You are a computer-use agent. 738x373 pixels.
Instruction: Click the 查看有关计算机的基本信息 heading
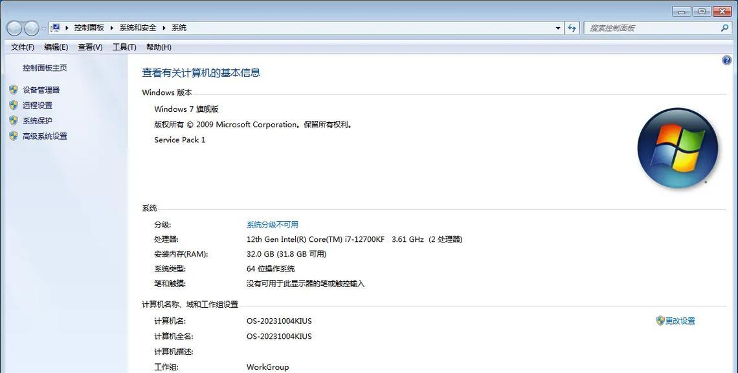pos(201,73)
